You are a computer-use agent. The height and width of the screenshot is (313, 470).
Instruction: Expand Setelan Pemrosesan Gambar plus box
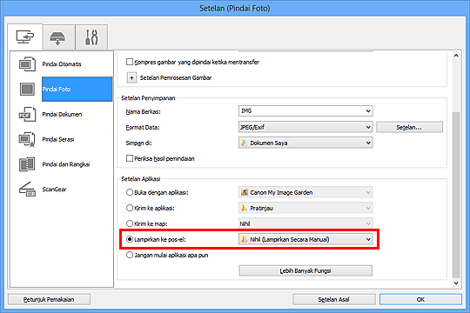click(131, 78)
